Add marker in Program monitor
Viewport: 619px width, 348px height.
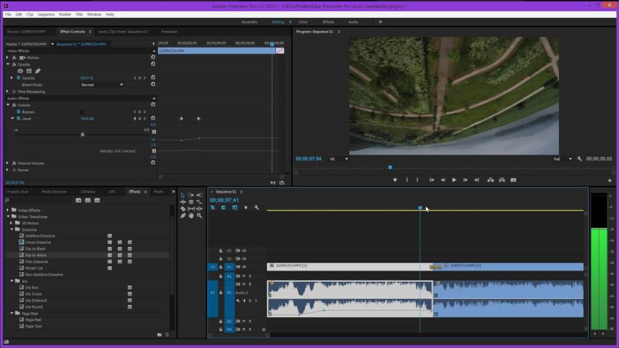click(x=395, y=180)
